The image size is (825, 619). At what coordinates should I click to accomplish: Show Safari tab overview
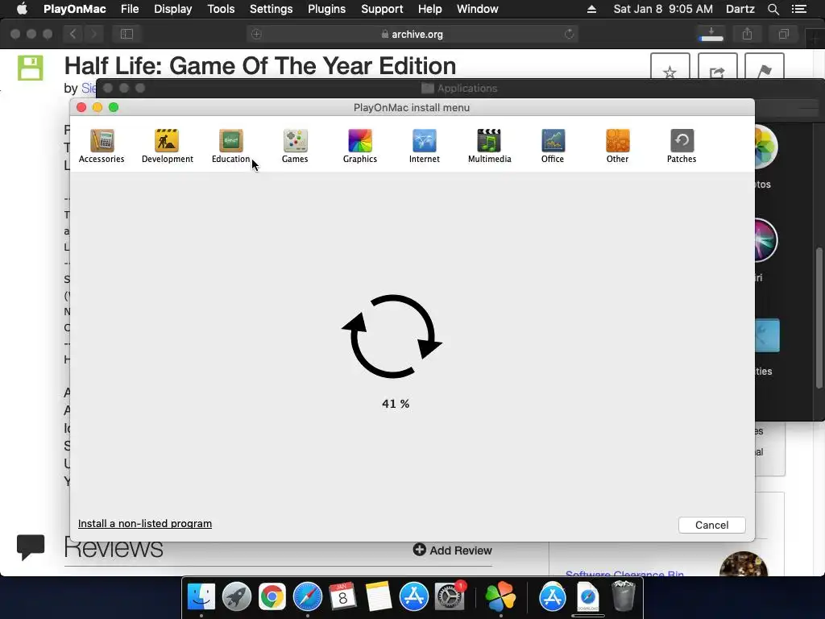[x=783, y=34]
